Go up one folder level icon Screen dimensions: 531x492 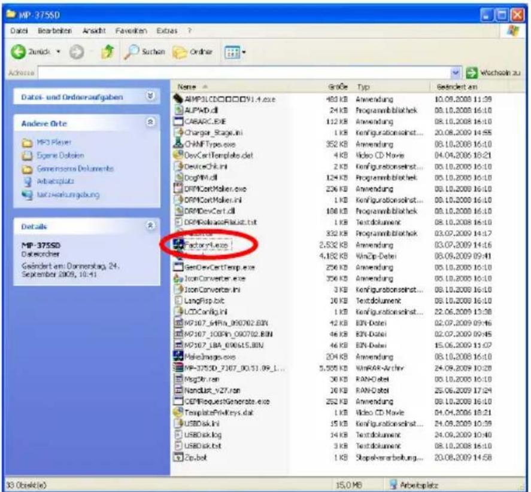point(107,52)
